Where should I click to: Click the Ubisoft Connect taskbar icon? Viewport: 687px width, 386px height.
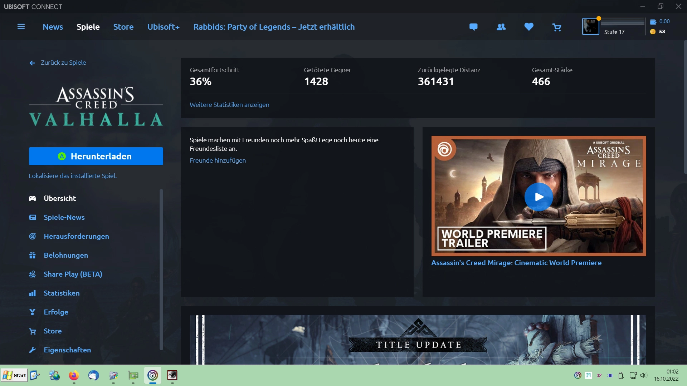tap(153, 375)
